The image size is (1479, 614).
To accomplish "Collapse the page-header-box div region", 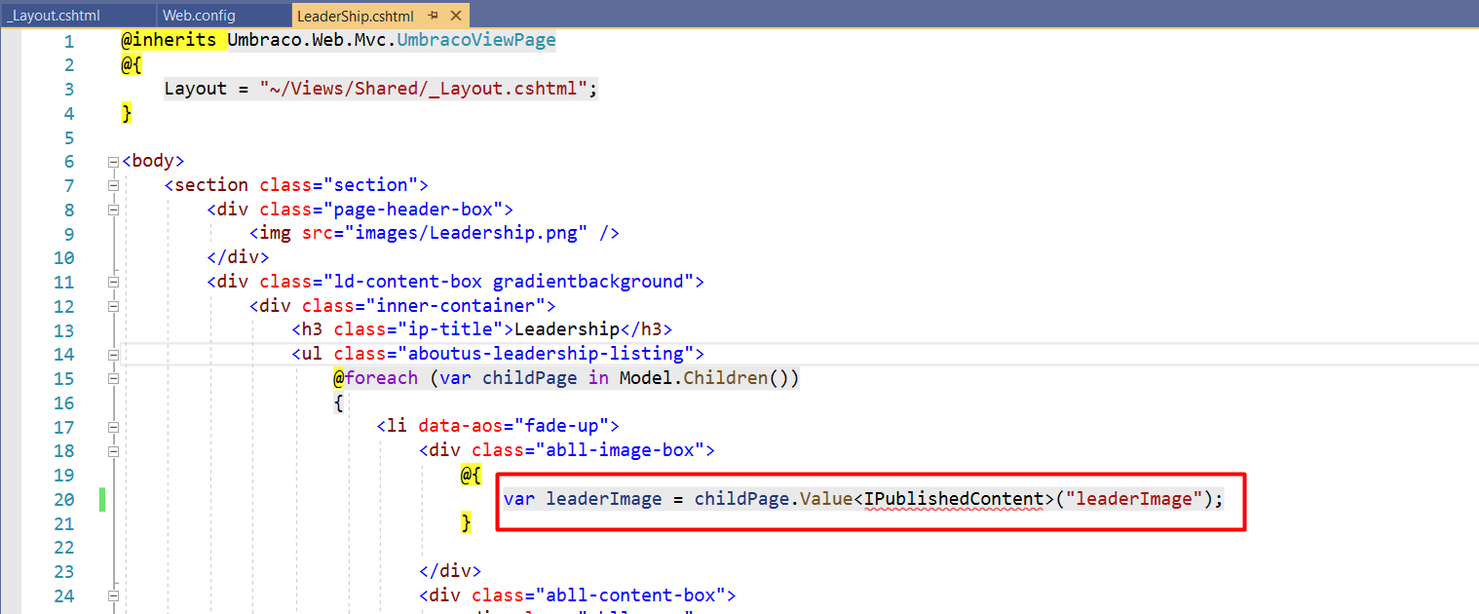I will tap(114, 210).
